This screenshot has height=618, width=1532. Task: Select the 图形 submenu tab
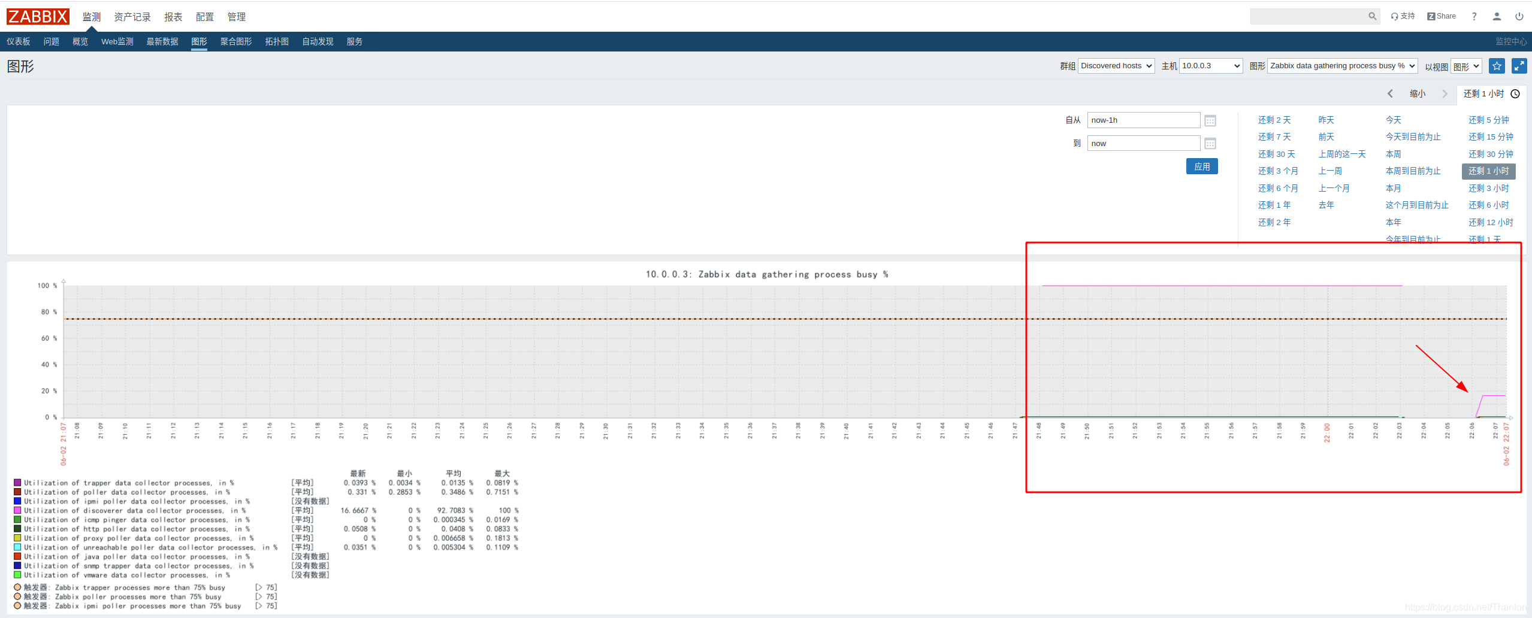pos(199,41)
